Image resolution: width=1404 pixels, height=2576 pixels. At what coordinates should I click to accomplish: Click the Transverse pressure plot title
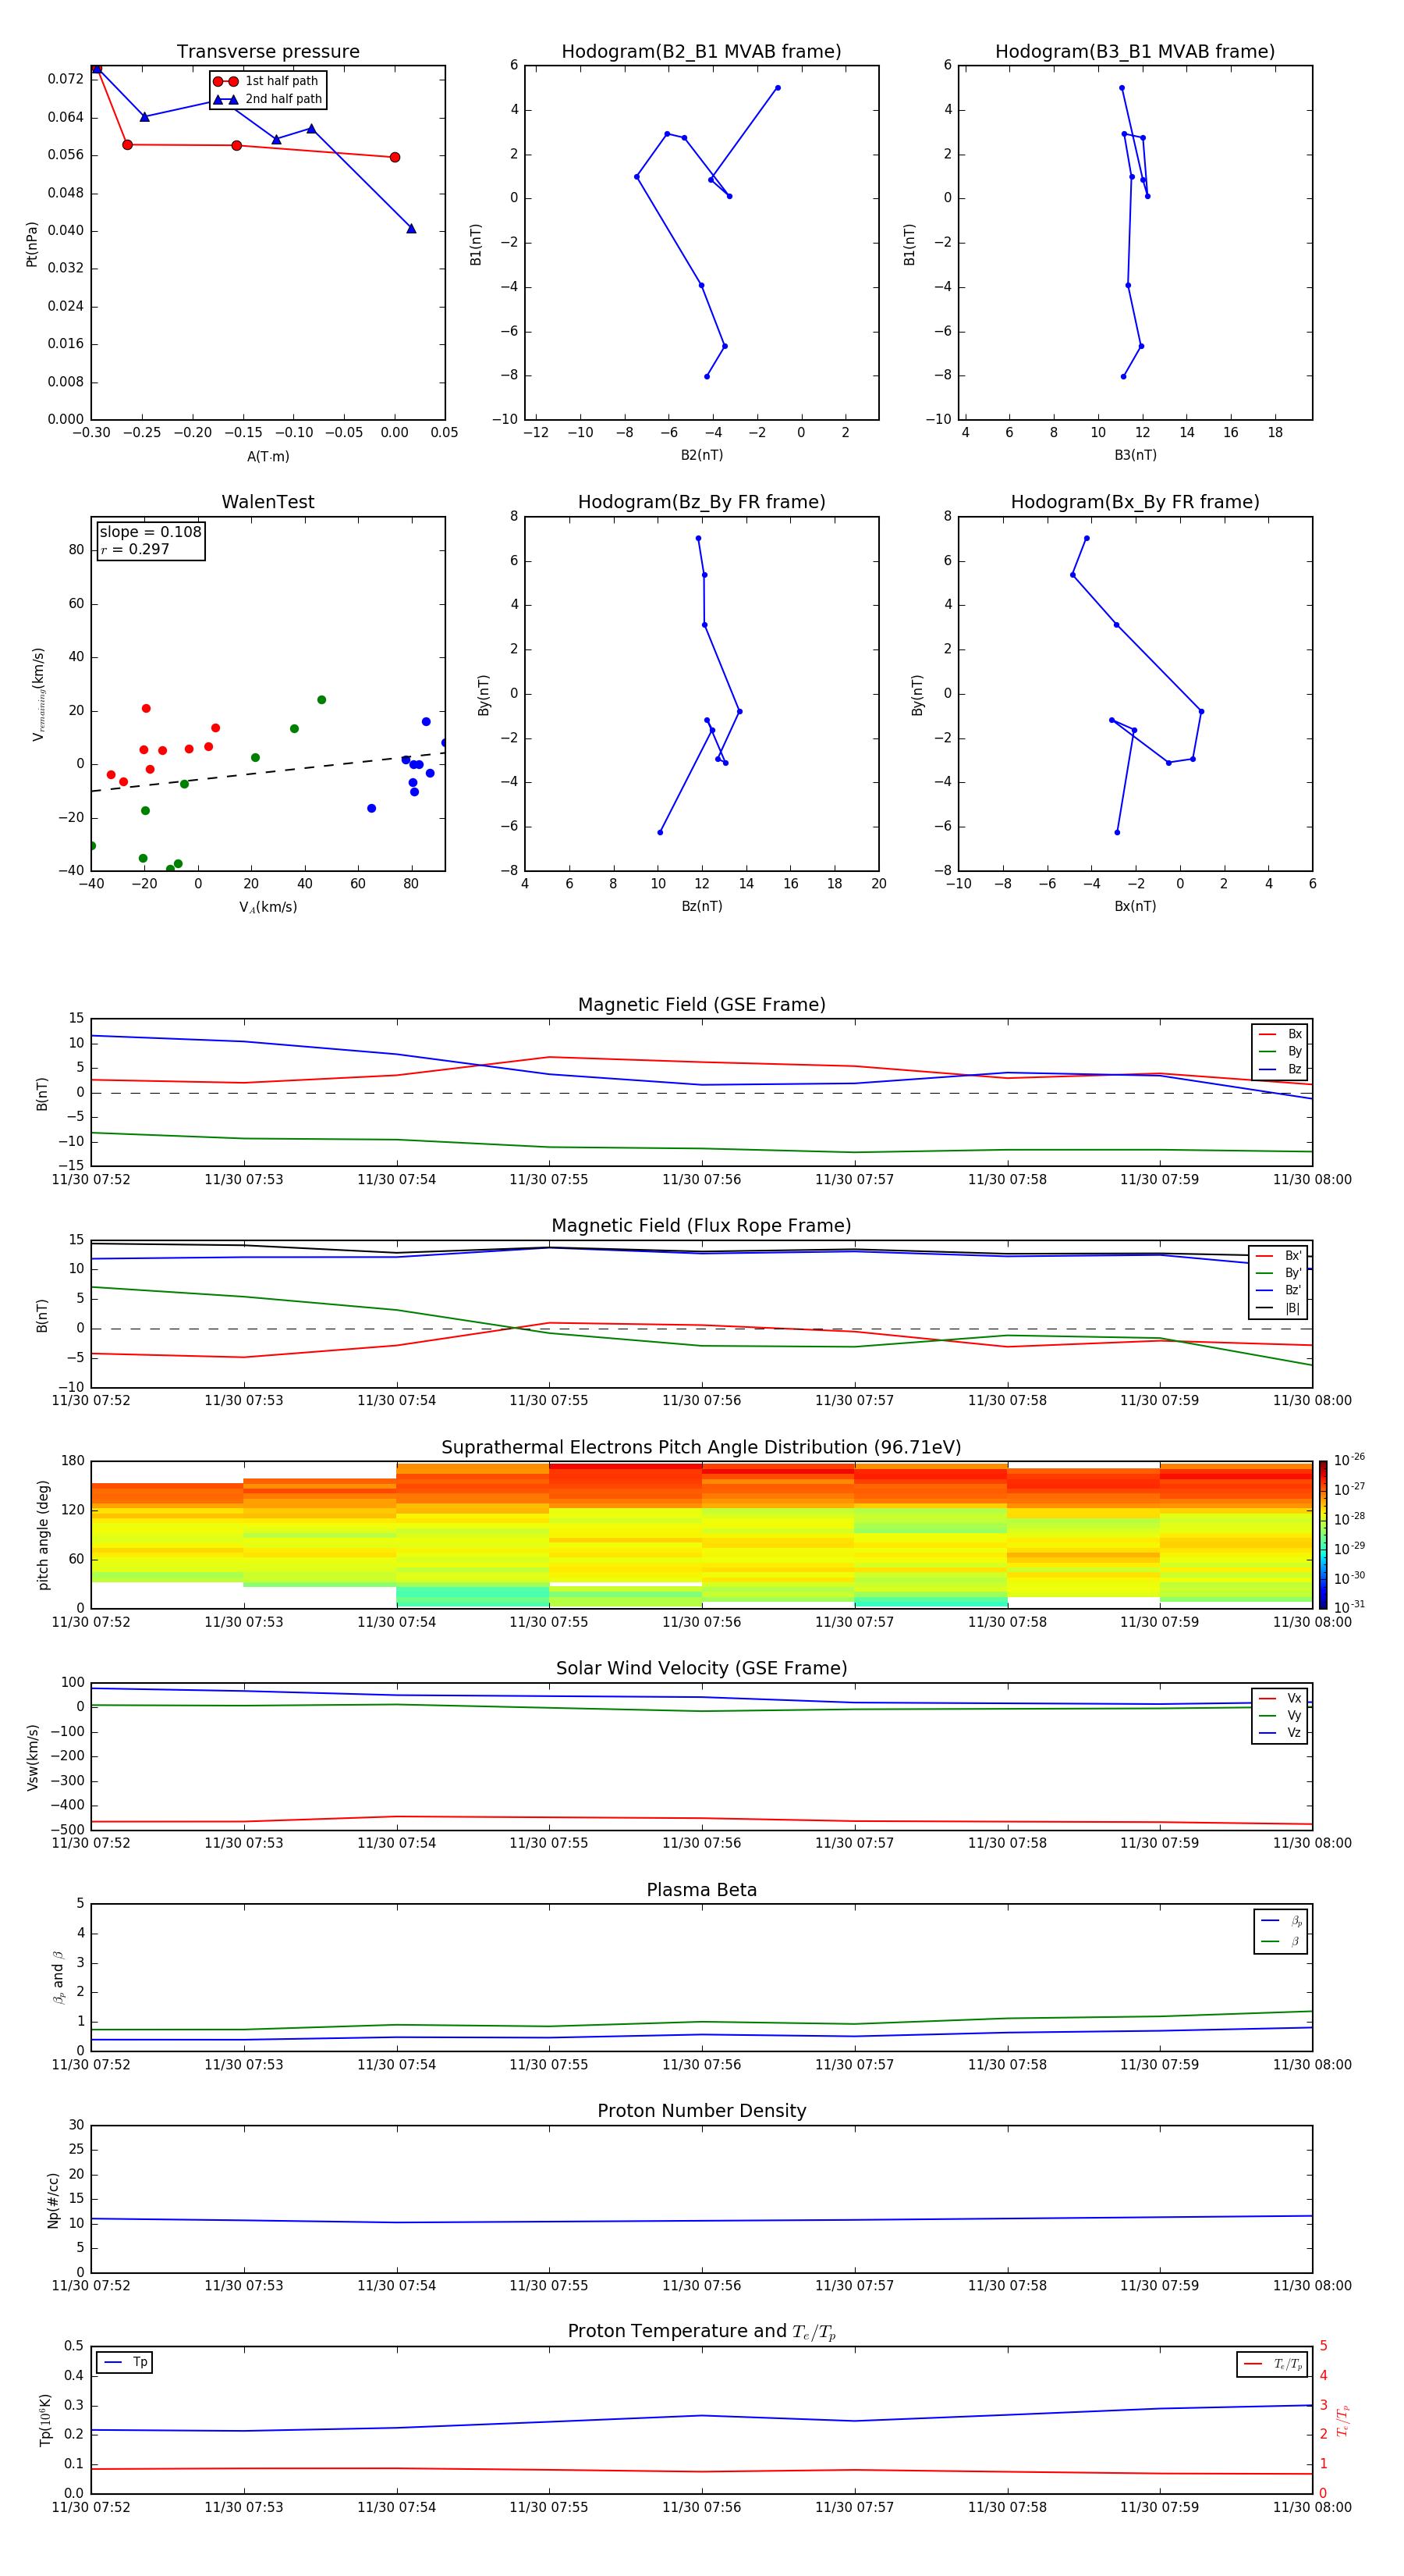click(x=268, y=51)
